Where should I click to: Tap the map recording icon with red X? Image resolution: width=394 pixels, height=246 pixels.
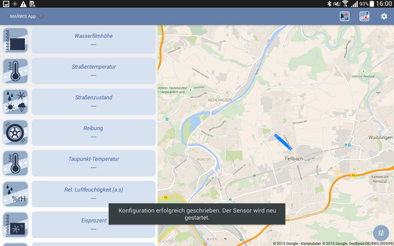tap(345, 16)
